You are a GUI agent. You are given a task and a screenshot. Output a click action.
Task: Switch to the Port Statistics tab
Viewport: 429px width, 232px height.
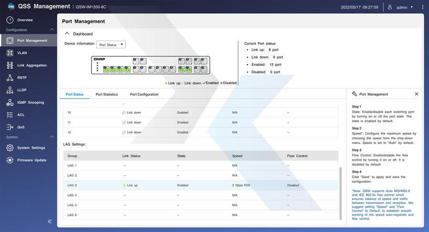point(107,95)
